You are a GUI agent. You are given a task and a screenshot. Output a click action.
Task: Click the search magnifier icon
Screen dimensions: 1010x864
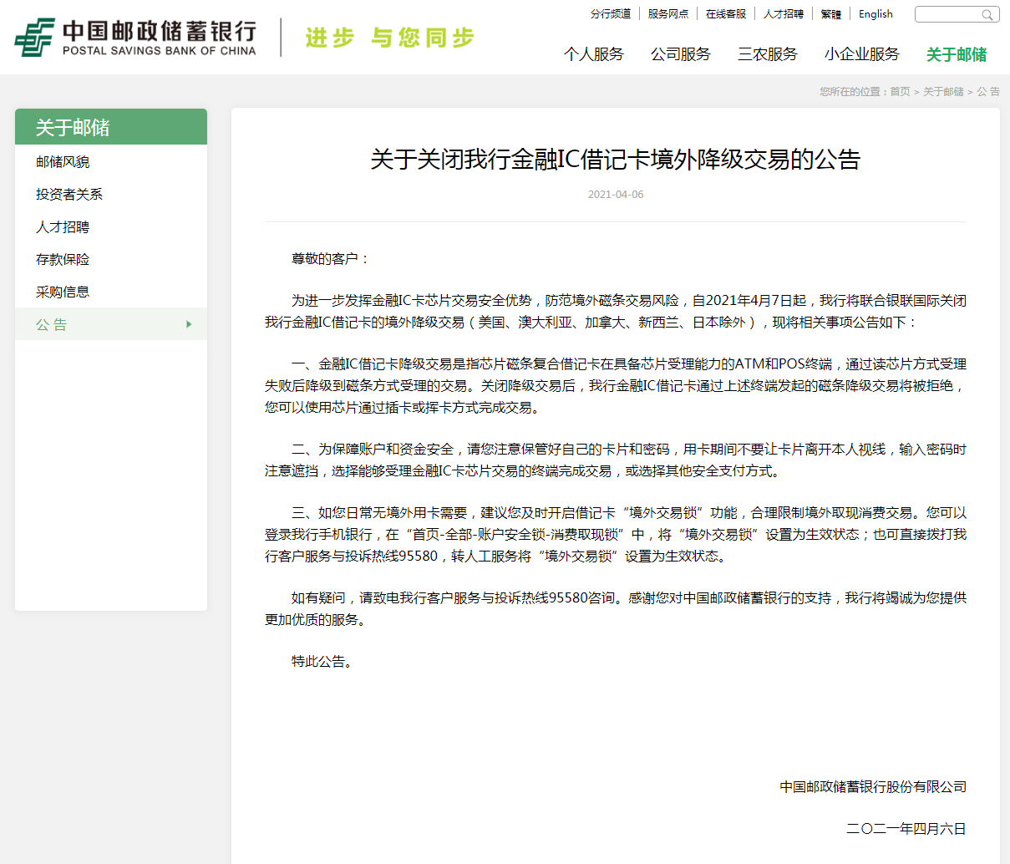tap(987, 15)
